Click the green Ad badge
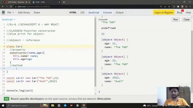This screenshot has height=108, width=193. tap(7, 99)
